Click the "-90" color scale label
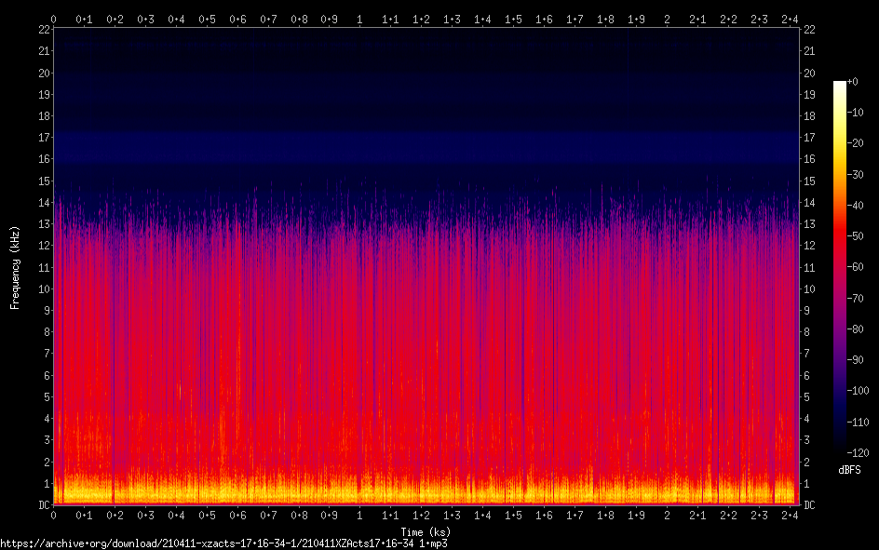This screenshot has height=550, width=879. (855, 360)
